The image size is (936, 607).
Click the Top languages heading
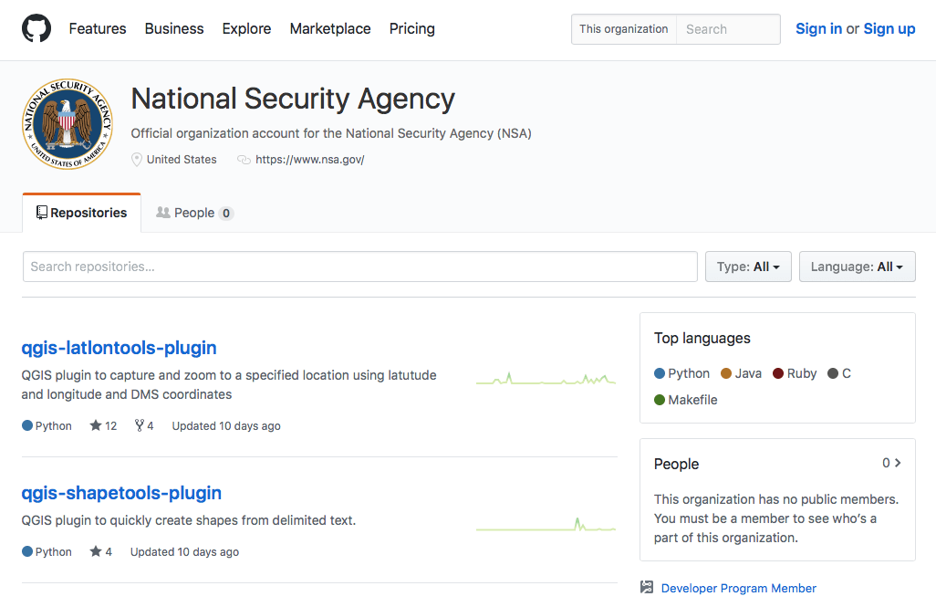point(702,338)
